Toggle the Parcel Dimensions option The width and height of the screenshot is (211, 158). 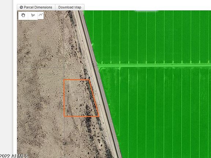click(x=36, y=7)
